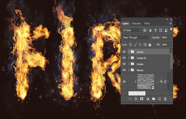Expand the Flames group

pos(129,70)
